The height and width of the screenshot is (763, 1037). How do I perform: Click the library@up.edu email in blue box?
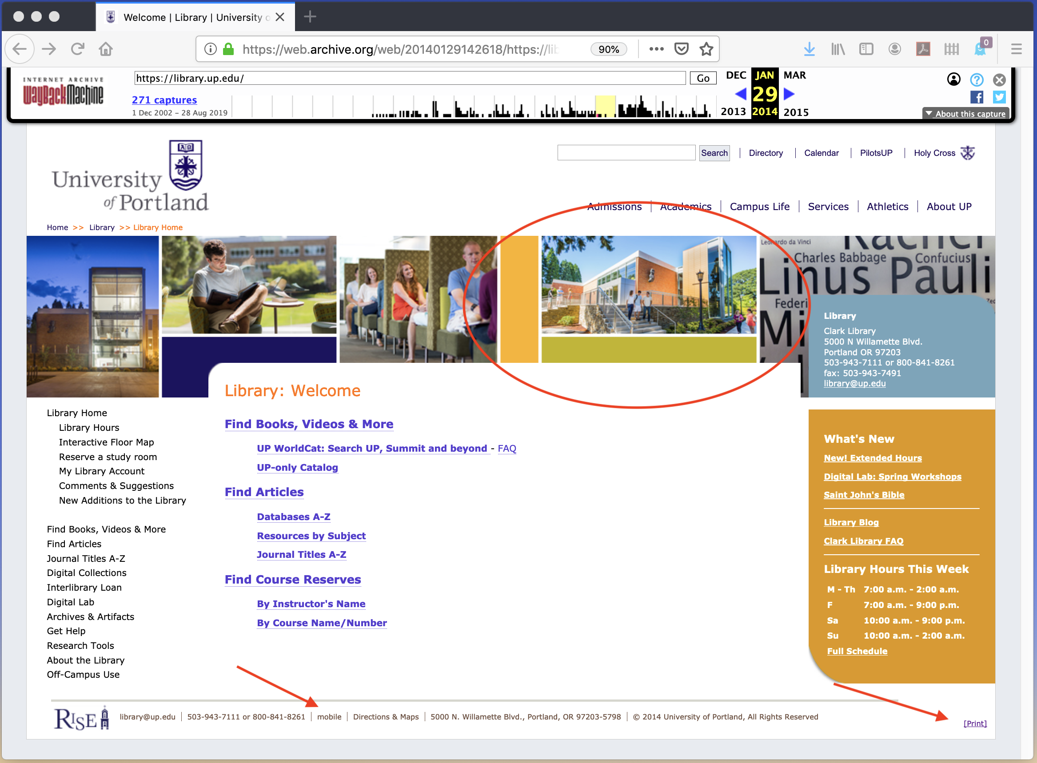854,383
